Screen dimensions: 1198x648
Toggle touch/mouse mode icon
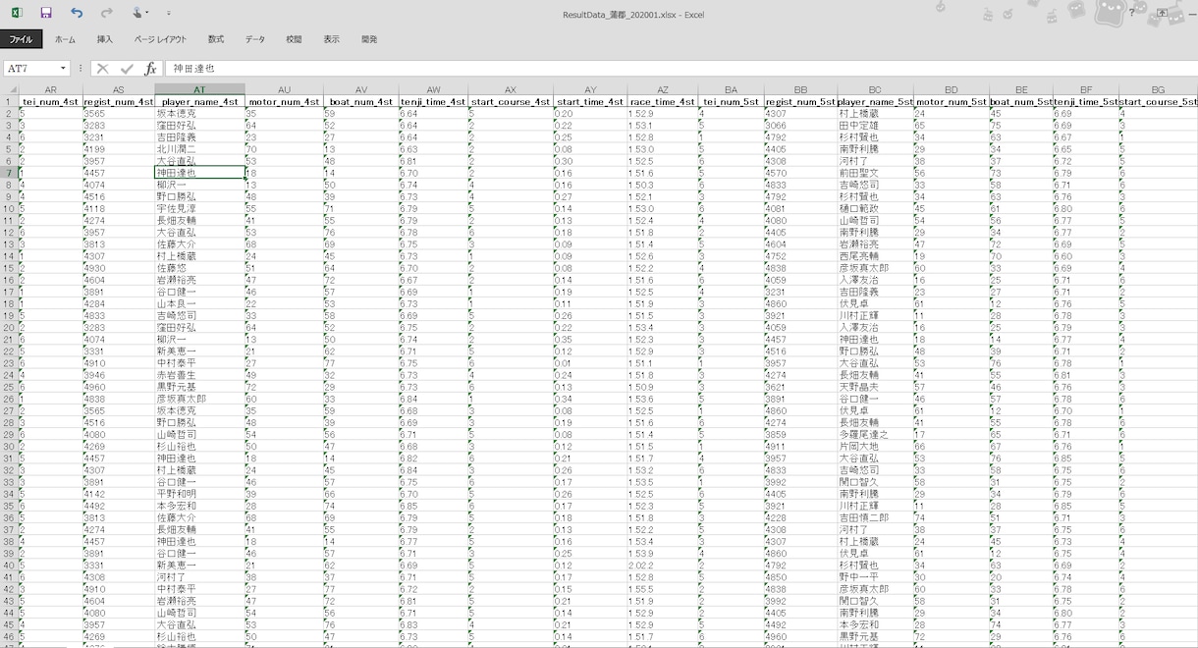point(138,13)
